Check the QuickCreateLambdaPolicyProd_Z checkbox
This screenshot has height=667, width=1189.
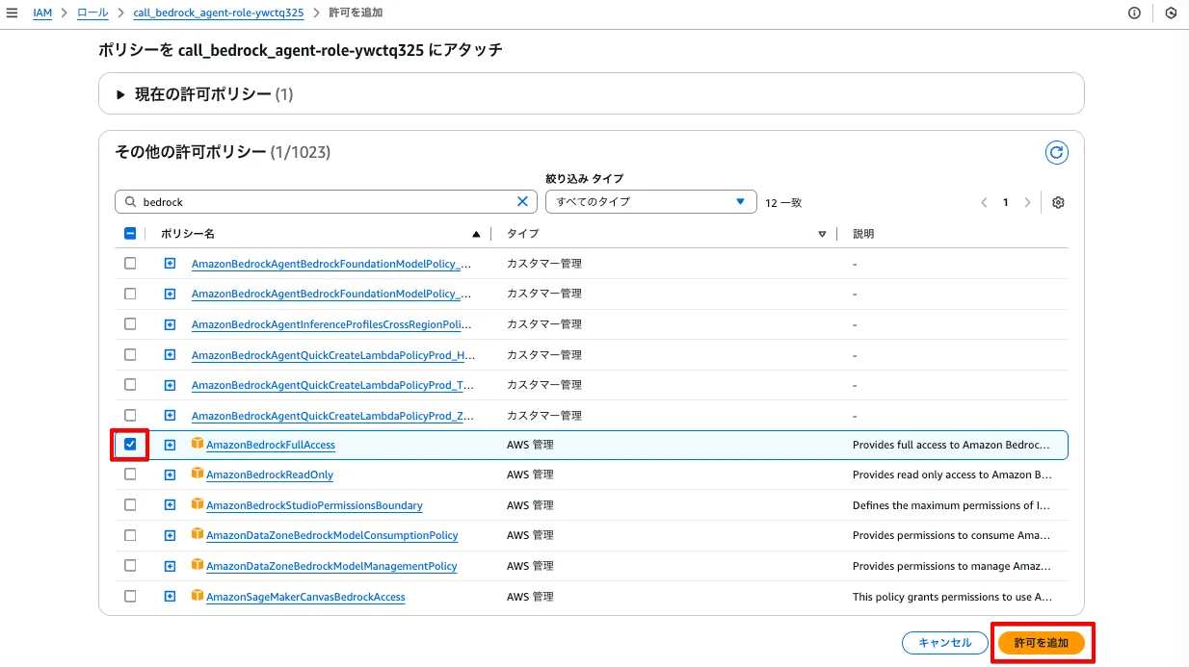click(130, 415)
